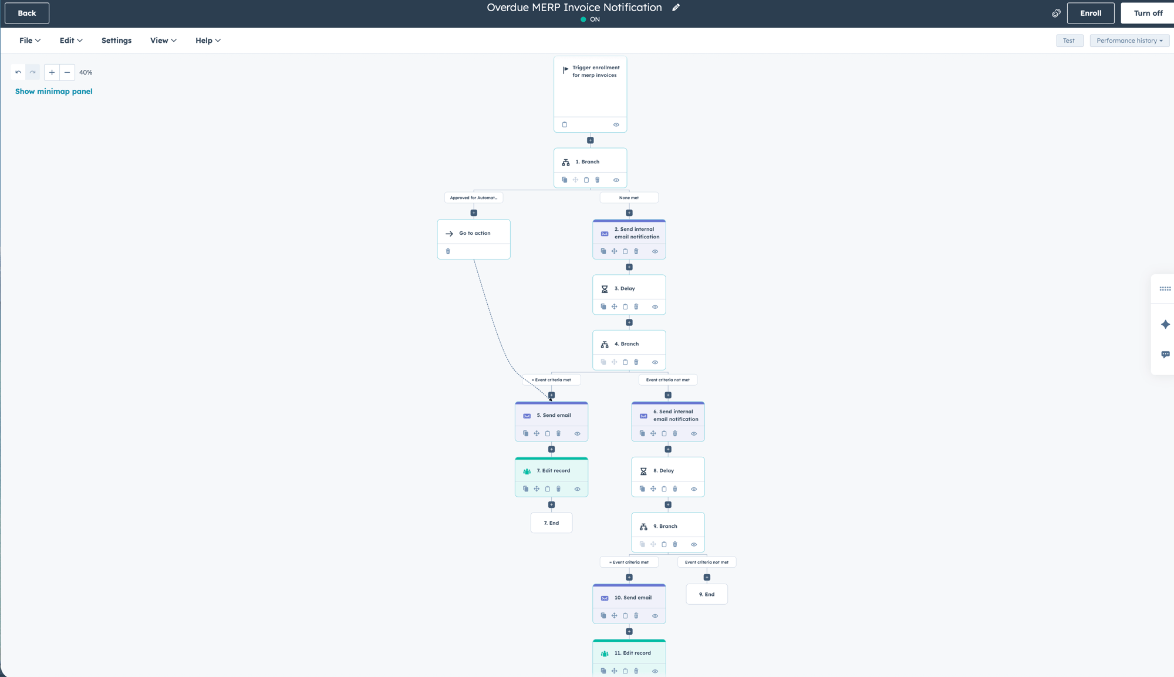This screenshot has width=1174, height=677.
Task: Preview "10. Send email" using its eye icon
Action: coord(655,615)
